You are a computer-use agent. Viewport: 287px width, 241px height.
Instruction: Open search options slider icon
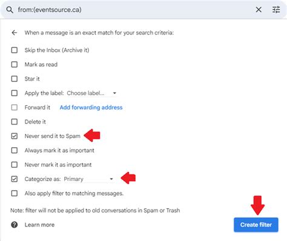tap(276, 10)
